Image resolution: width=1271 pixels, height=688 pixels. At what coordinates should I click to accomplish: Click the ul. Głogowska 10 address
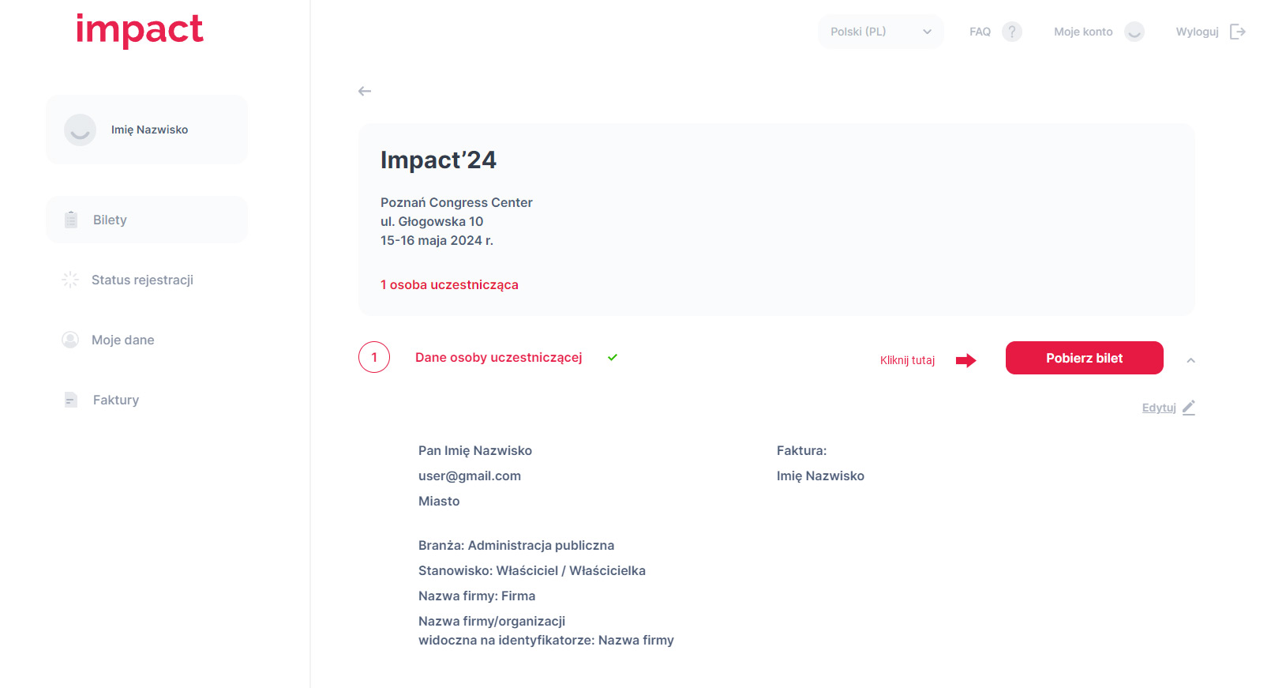tap(432, 221)
